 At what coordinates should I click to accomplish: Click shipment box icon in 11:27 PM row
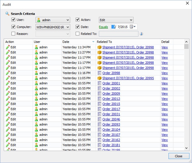pos(99,52)
